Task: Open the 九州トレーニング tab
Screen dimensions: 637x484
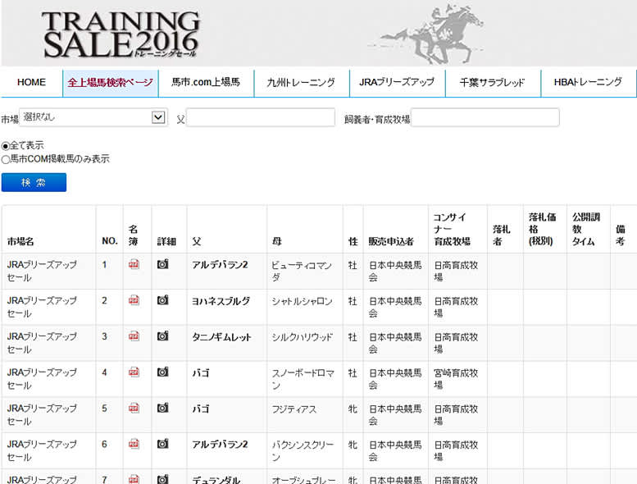Action: click(302, 83)
